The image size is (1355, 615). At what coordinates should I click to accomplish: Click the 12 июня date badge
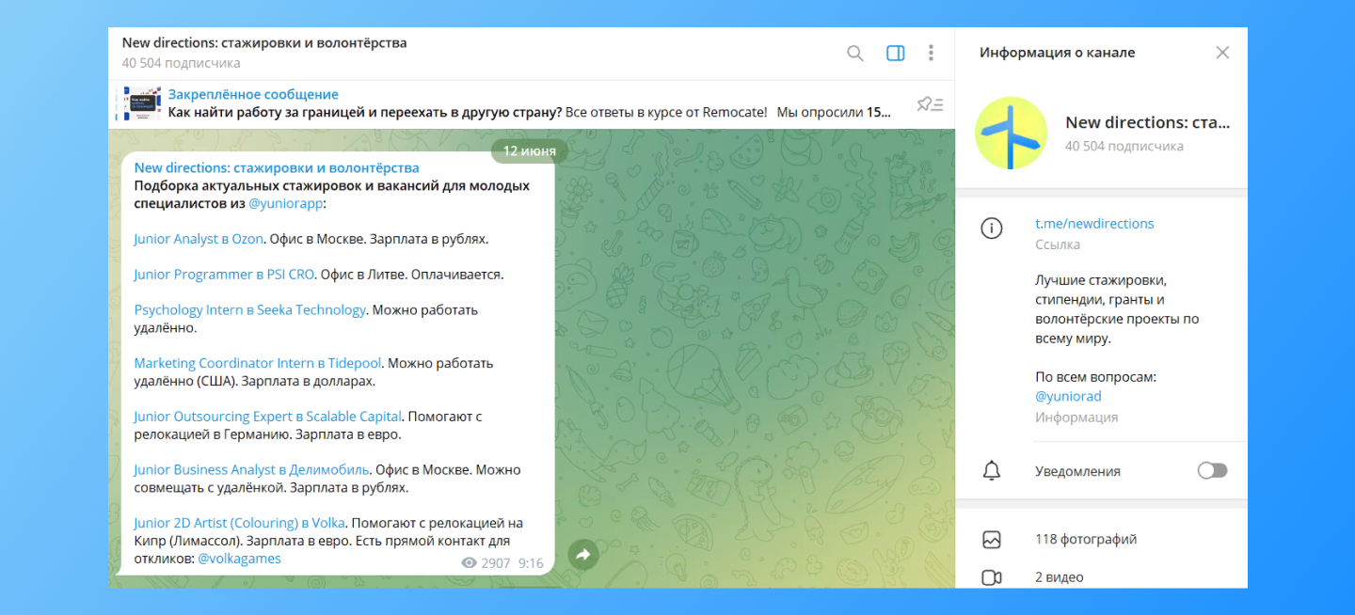click(529, 150)
